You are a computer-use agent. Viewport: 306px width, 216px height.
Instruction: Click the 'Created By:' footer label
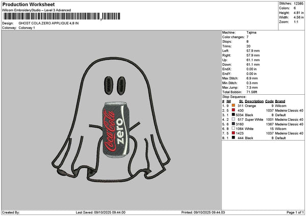click(11, 212)
